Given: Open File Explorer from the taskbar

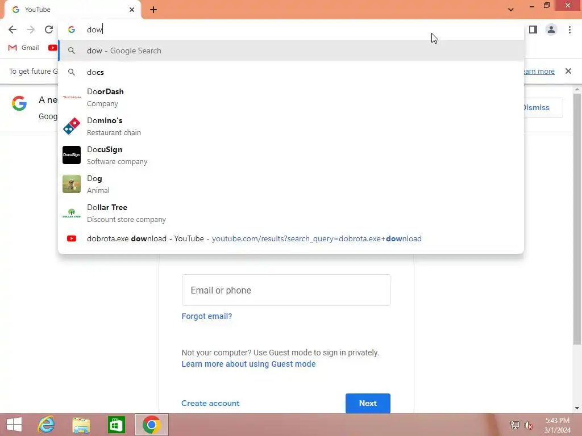Looking at the screenshot, I should tap(81, 425).
